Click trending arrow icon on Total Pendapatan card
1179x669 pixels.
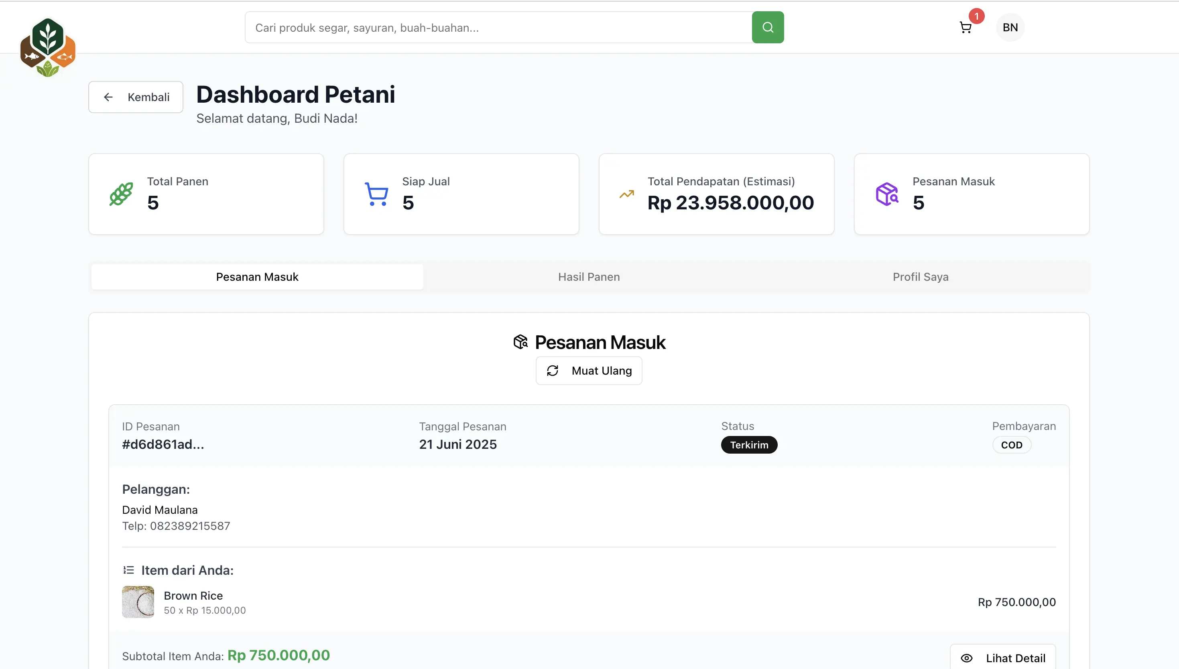[x=626, y=194]
